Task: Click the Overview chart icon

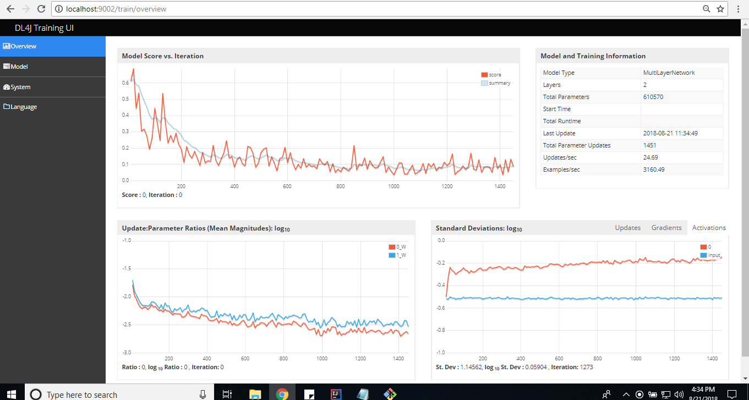Action: pyautogui.click(x=7, y=46)
